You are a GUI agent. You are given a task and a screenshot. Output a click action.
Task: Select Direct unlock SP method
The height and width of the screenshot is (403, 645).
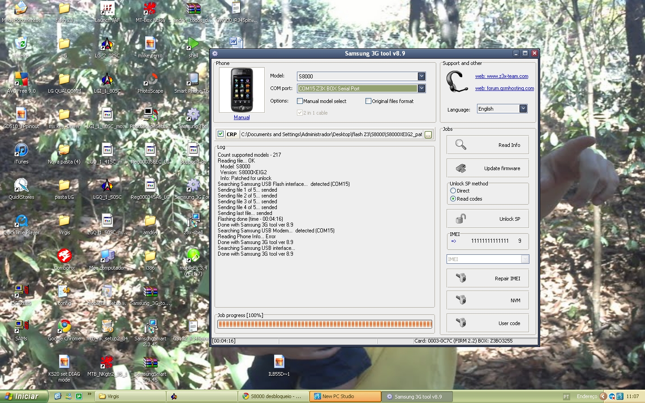coord(453,191)
